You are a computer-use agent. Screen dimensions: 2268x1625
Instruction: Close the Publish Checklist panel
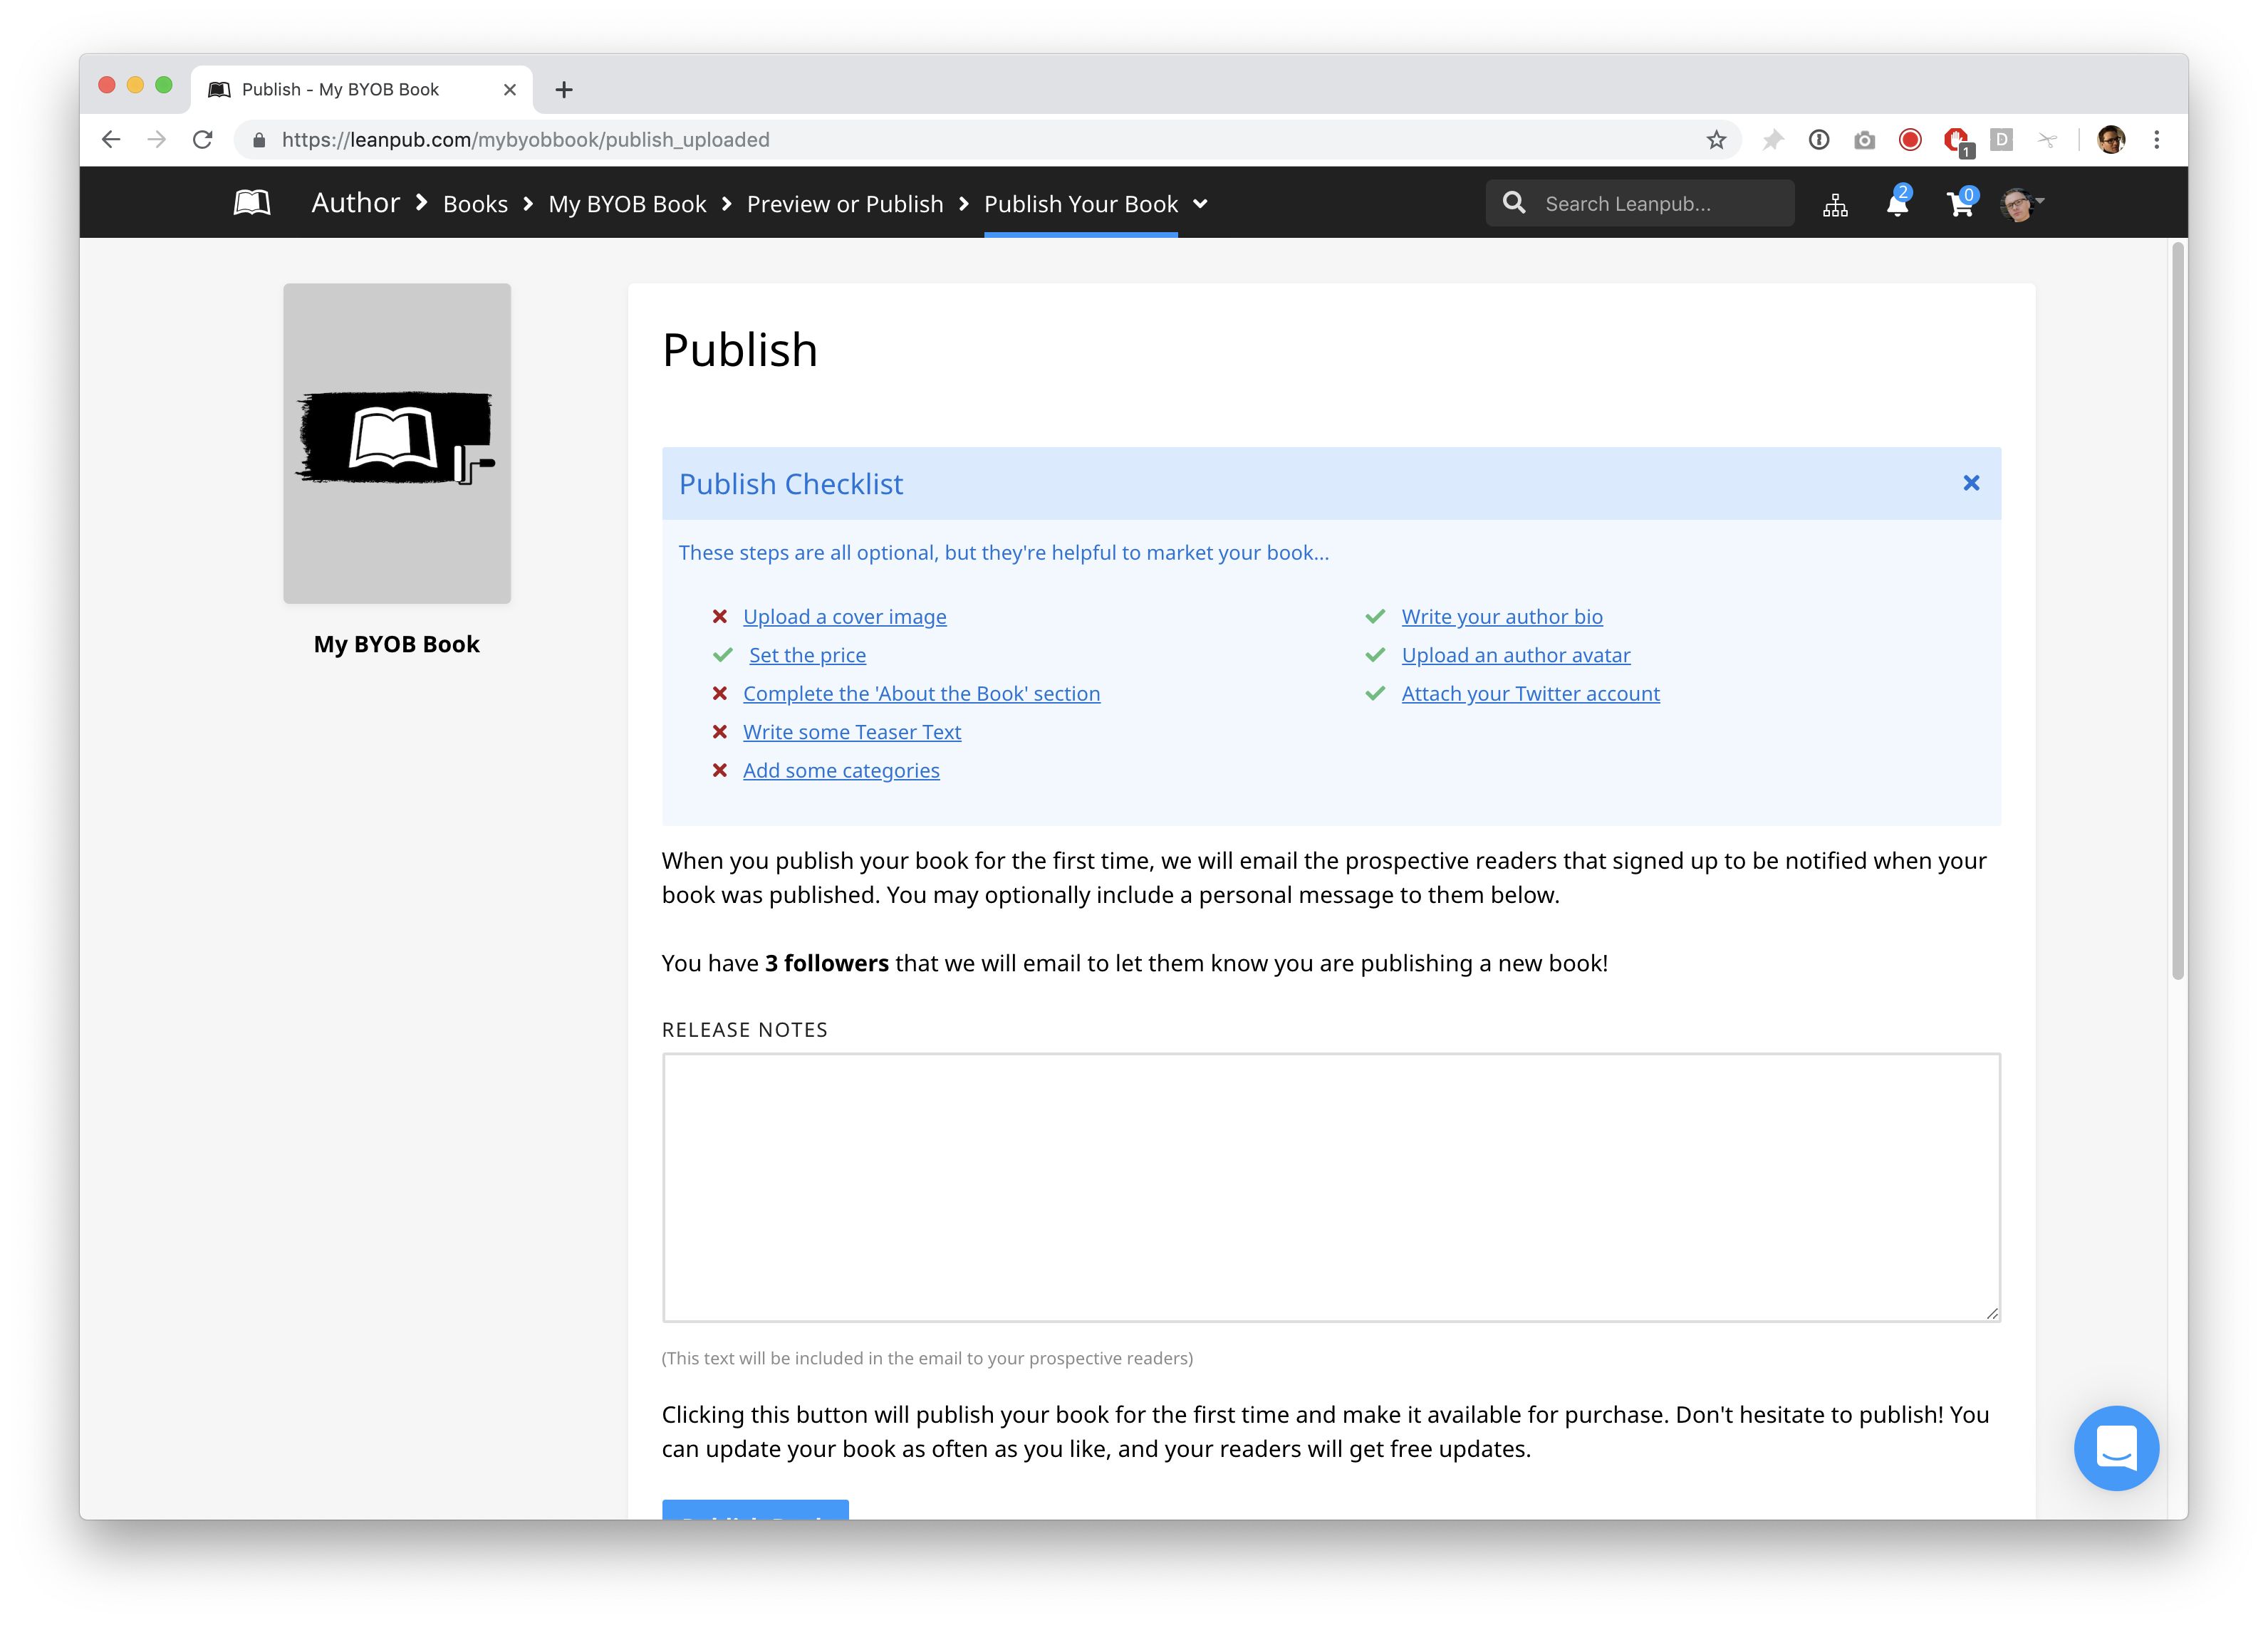1971,483
